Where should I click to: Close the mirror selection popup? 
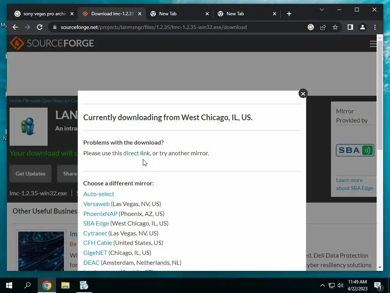pos(303,94)
